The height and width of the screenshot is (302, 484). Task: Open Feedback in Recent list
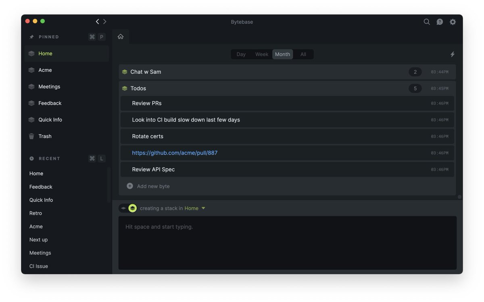tap(41, 187)
